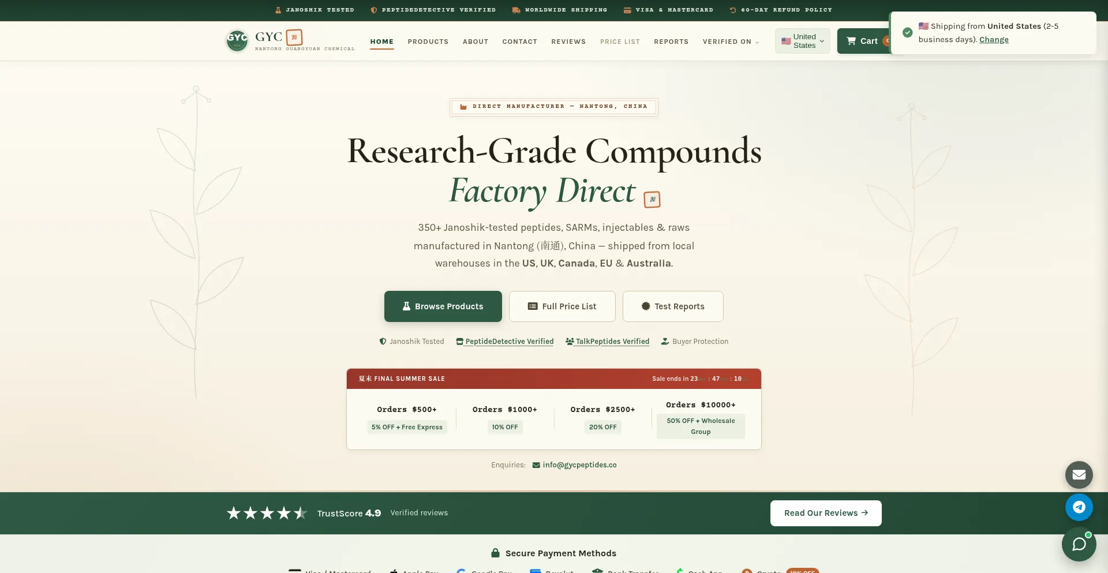Open the Reviews nav item
Viewport: 1108px width, 573px height.
(568, 42)
